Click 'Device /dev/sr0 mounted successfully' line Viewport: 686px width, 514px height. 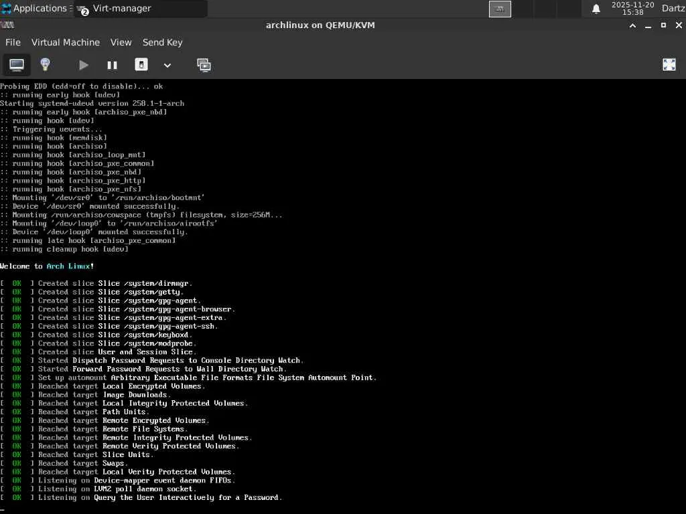coord(90,206)
